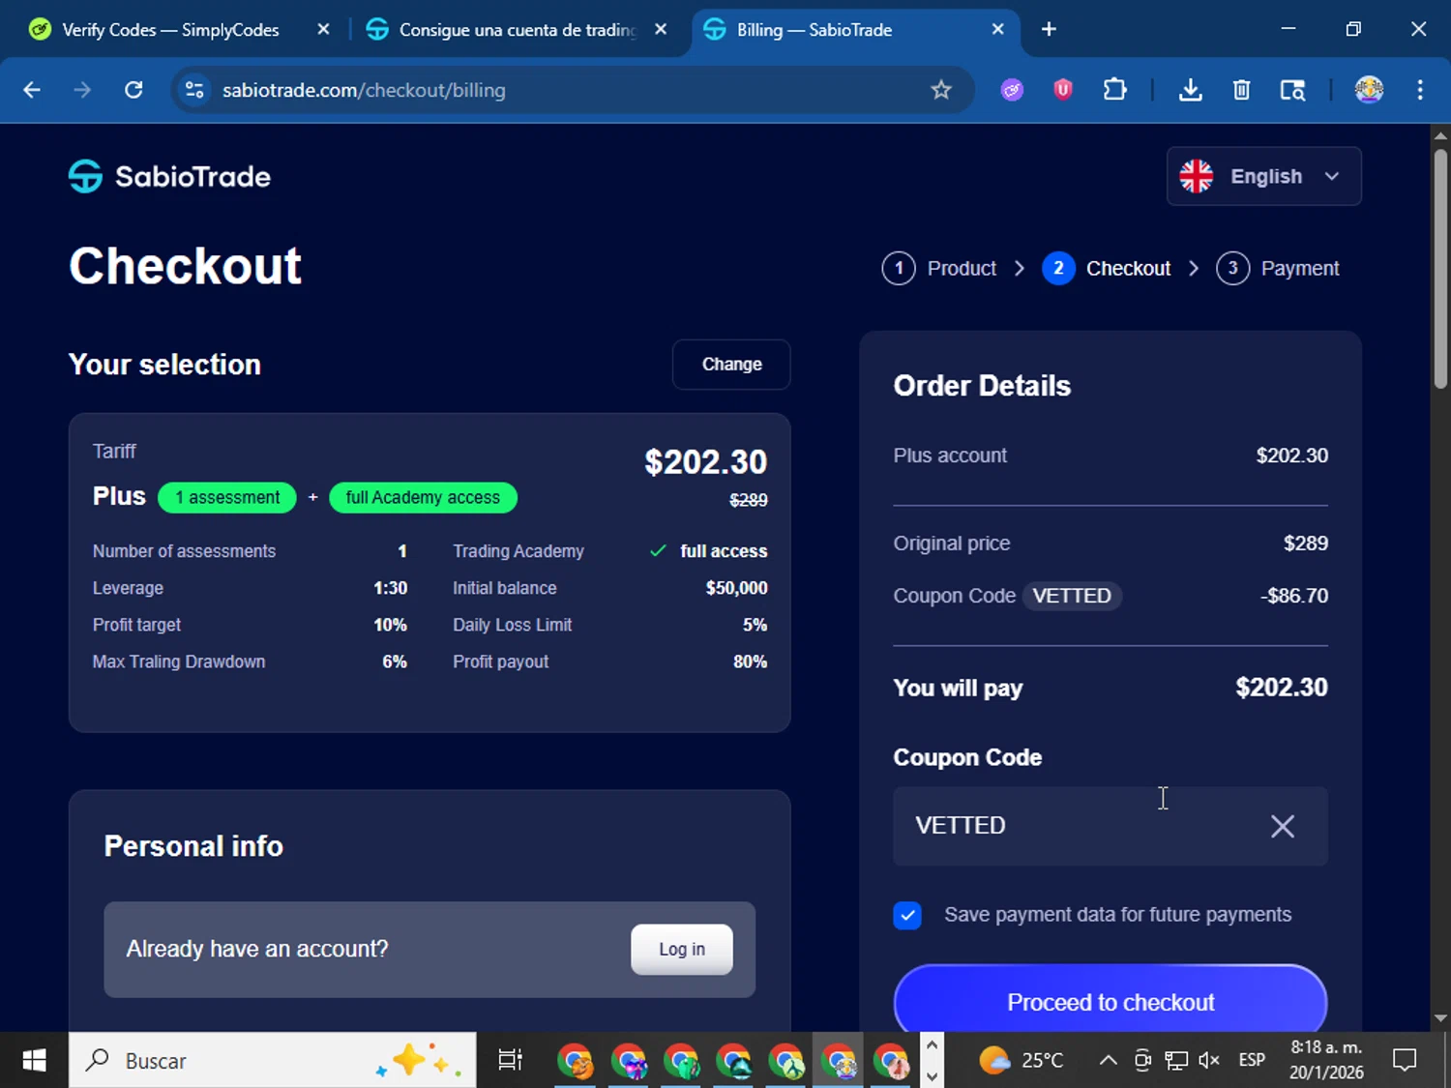Click the page vertical scrollbar
Image resolution: width=1451 pixels, height=1088 pixels.
(x=1440, y=268)
